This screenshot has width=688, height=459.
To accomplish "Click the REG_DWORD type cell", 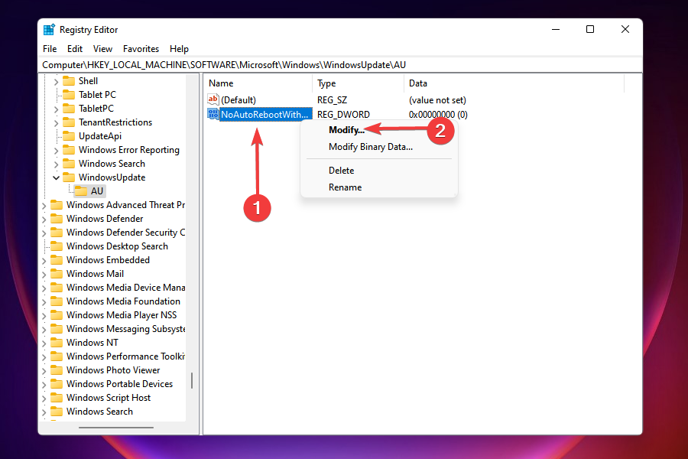I will pos(343,115).
